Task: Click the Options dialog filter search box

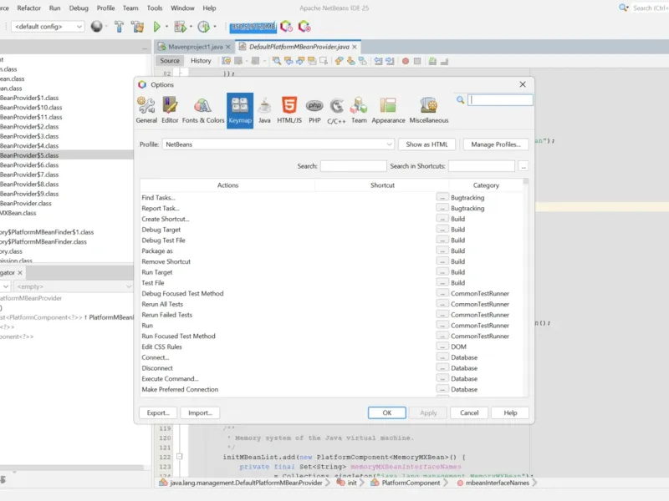Action: 500,100
